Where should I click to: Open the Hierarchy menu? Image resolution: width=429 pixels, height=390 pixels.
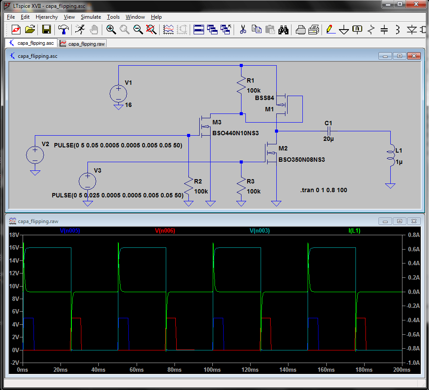47,17
